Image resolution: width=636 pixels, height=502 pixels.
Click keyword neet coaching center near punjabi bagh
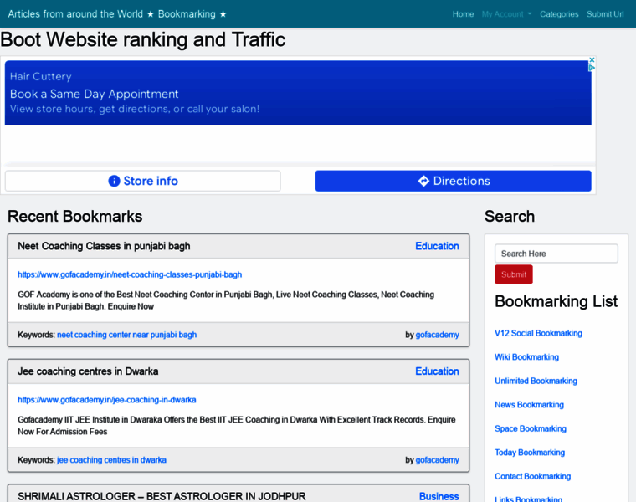pyautogui.click(x=126, y=335)
